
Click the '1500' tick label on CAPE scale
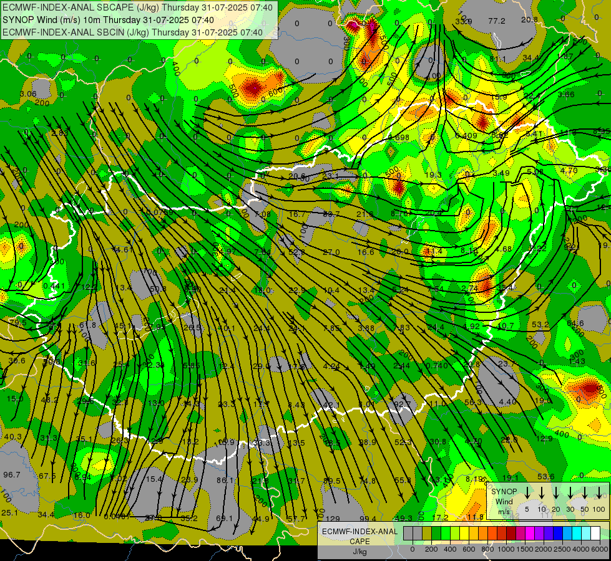(x=525, y=549)
